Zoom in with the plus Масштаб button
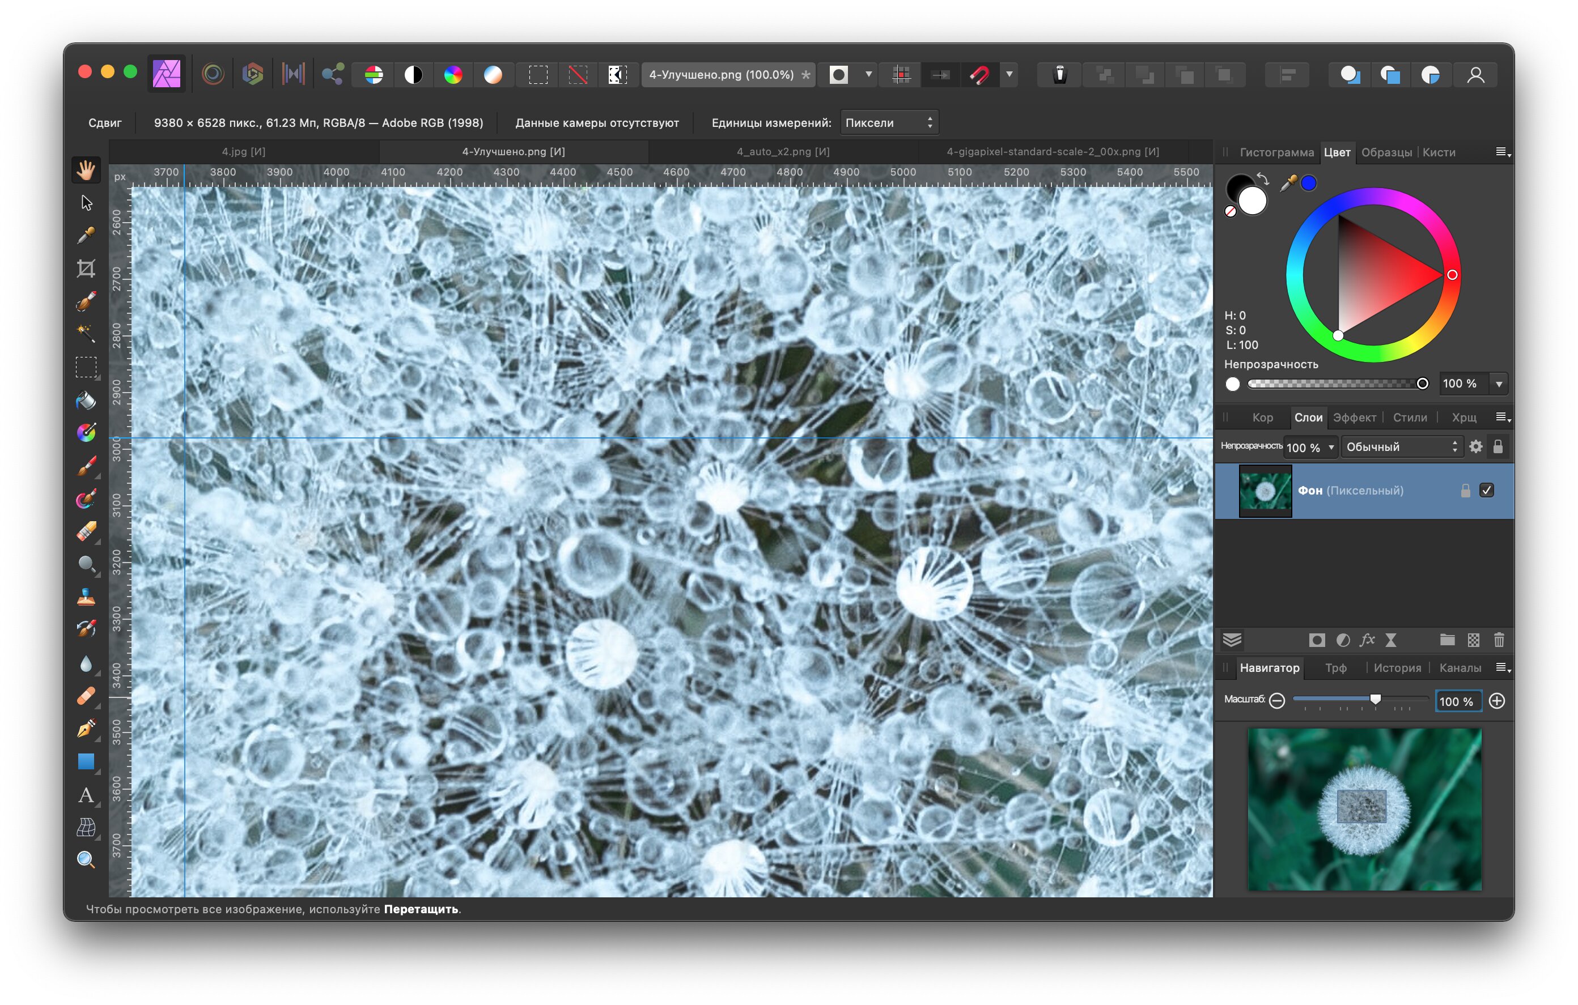 point(1497,701)
